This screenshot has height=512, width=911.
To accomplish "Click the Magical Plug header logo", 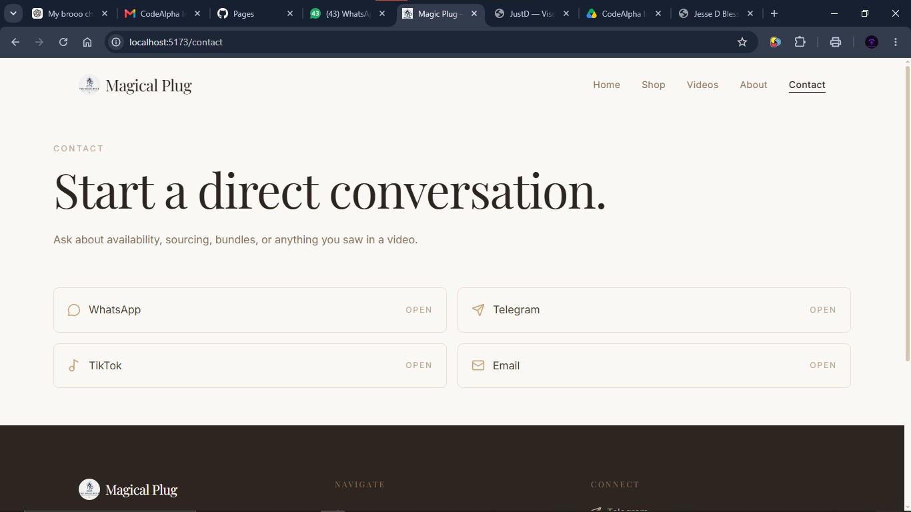I will pos(135,85).
